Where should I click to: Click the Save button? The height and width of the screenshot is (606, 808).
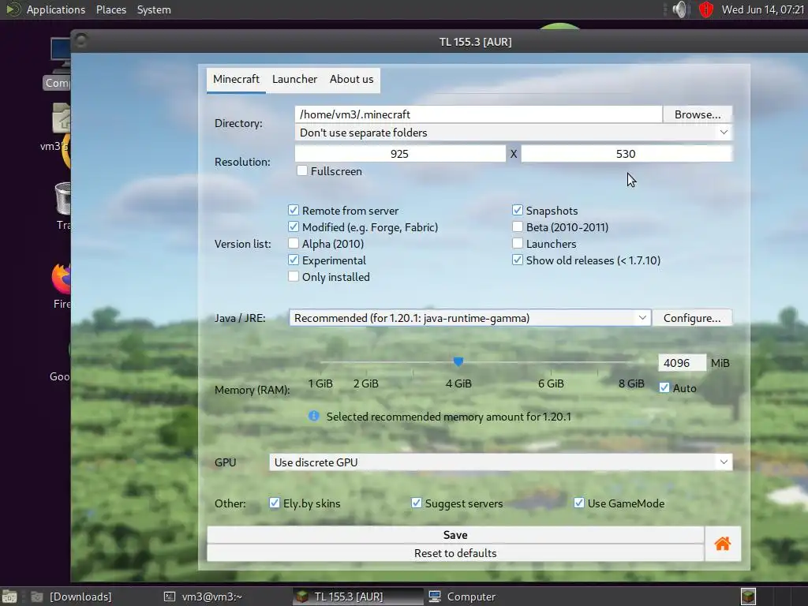[x=455, y=535]
